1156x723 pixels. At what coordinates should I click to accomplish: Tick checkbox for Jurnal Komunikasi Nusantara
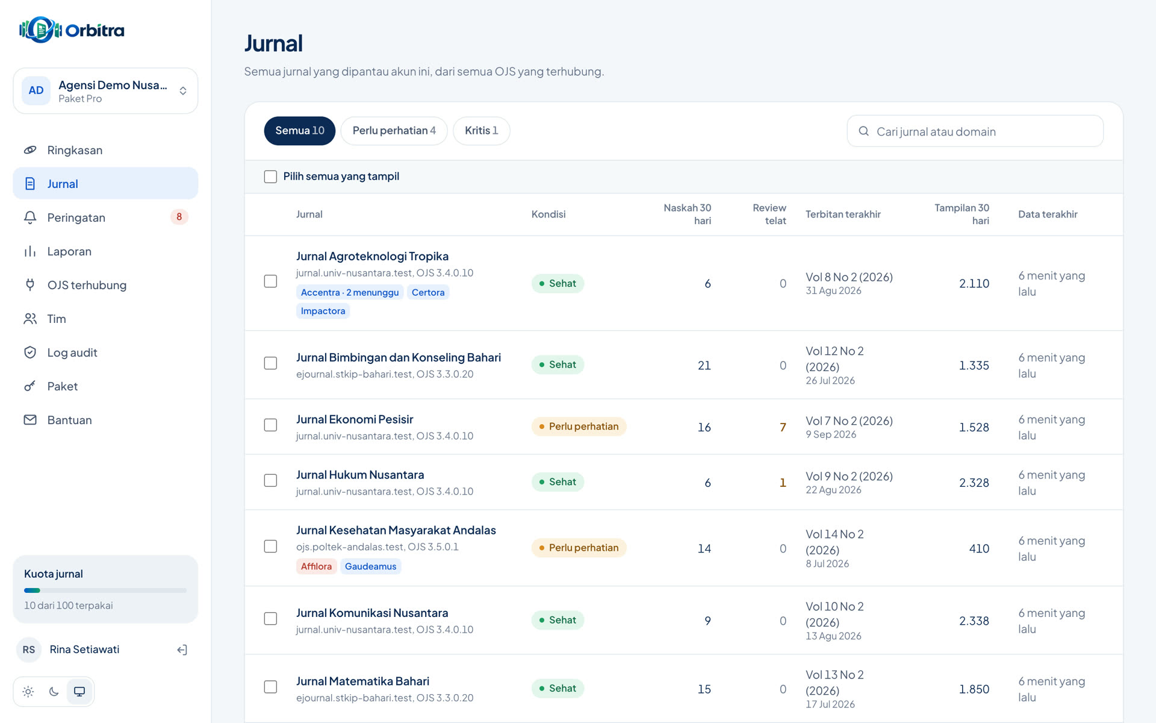click(x=270, y=619)
